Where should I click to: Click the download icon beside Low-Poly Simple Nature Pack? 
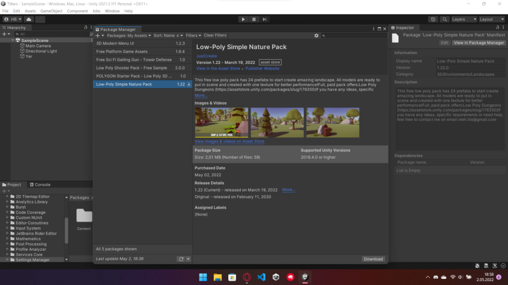[x=189, y=85]
